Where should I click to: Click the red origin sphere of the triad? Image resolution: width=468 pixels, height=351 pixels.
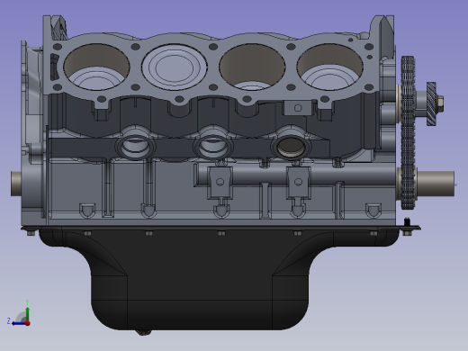point(28,323)
